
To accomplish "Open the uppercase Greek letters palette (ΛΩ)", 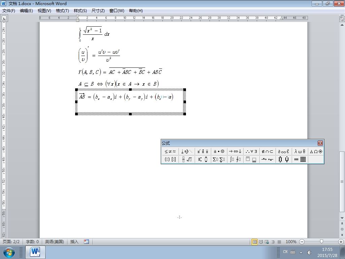I will coord(316,151).
